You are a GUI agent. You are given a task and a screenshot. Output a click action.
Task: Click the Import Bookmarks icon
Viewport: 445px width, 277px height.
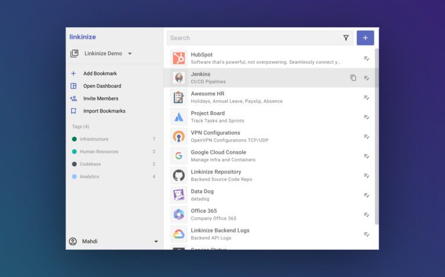74,111
